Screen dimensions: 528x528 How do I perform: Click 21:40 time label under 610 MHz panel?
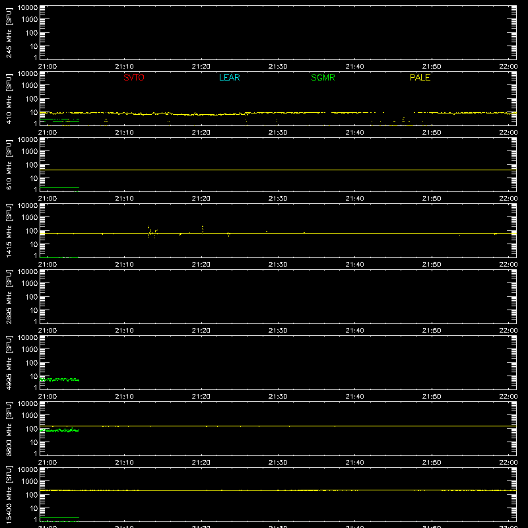354,199
